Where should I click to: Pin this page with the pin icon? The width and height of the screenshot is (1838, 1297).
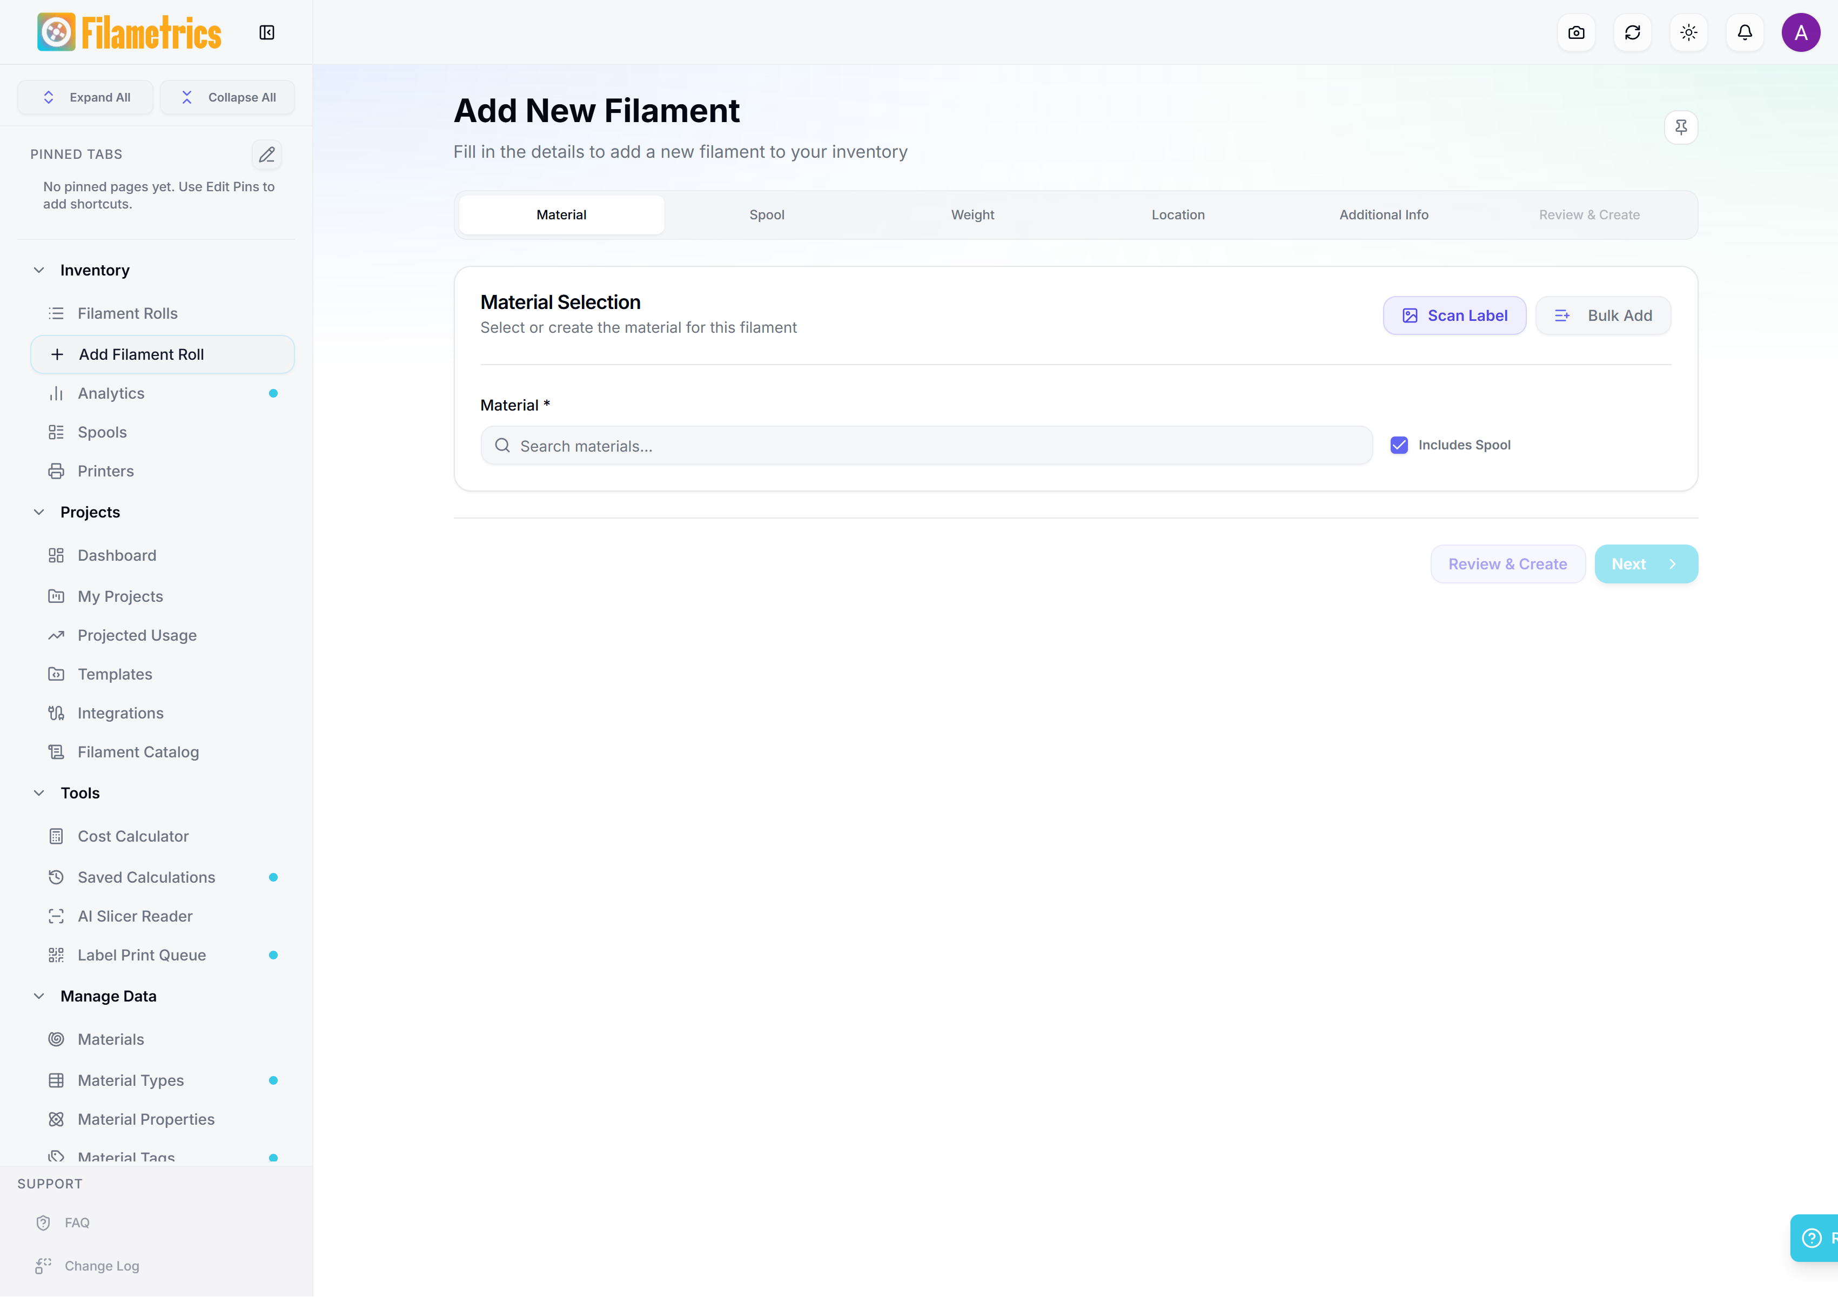point(1680,127)
